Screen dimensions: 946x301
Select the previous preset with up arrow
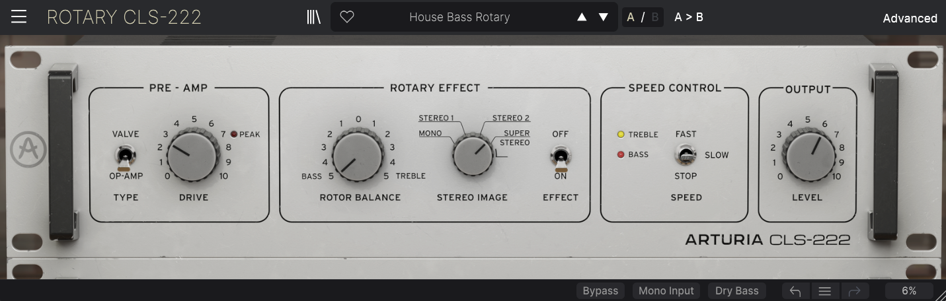(582, 17)
